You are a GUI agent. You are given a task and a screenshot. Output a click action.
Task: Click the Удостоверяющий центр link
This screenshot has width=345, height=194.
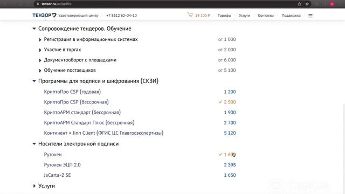(78, 16)
